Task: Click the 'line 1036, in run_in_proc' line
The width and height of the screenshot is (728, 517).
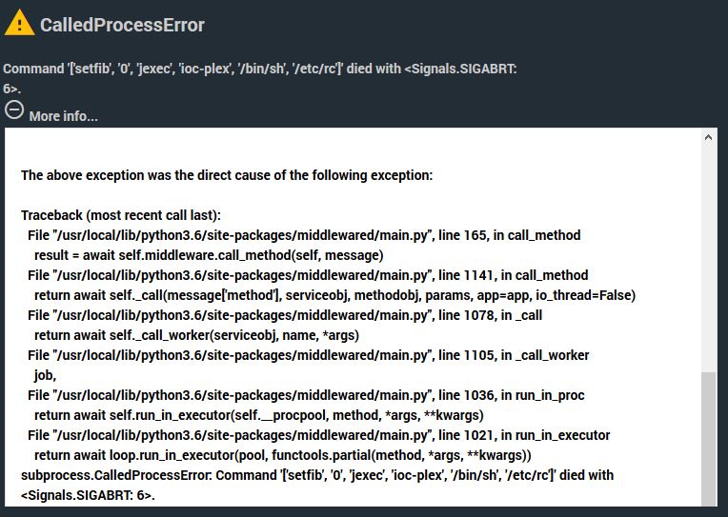Action: (306, 395)
